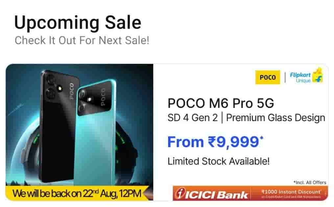Click the Limited Stock Available! text

coord(219,161)
